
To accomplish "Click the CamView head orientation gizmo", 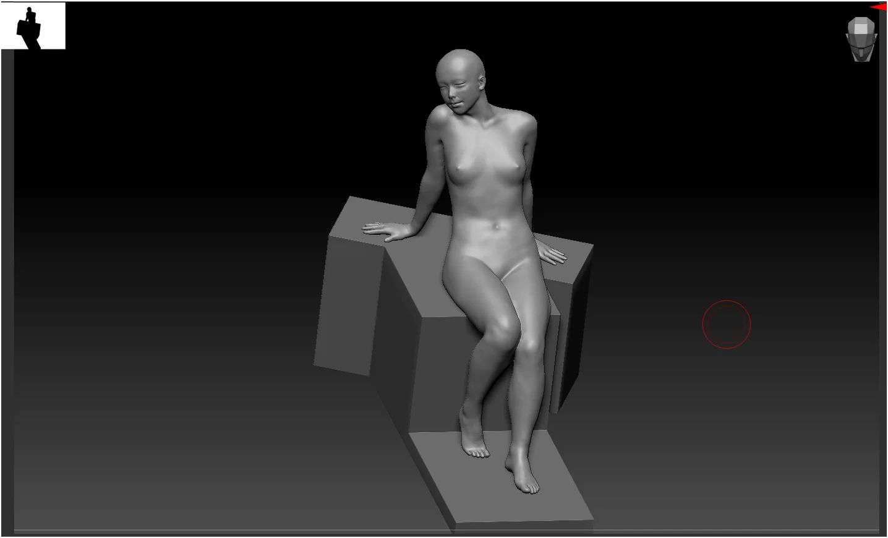I will [861, 39].
